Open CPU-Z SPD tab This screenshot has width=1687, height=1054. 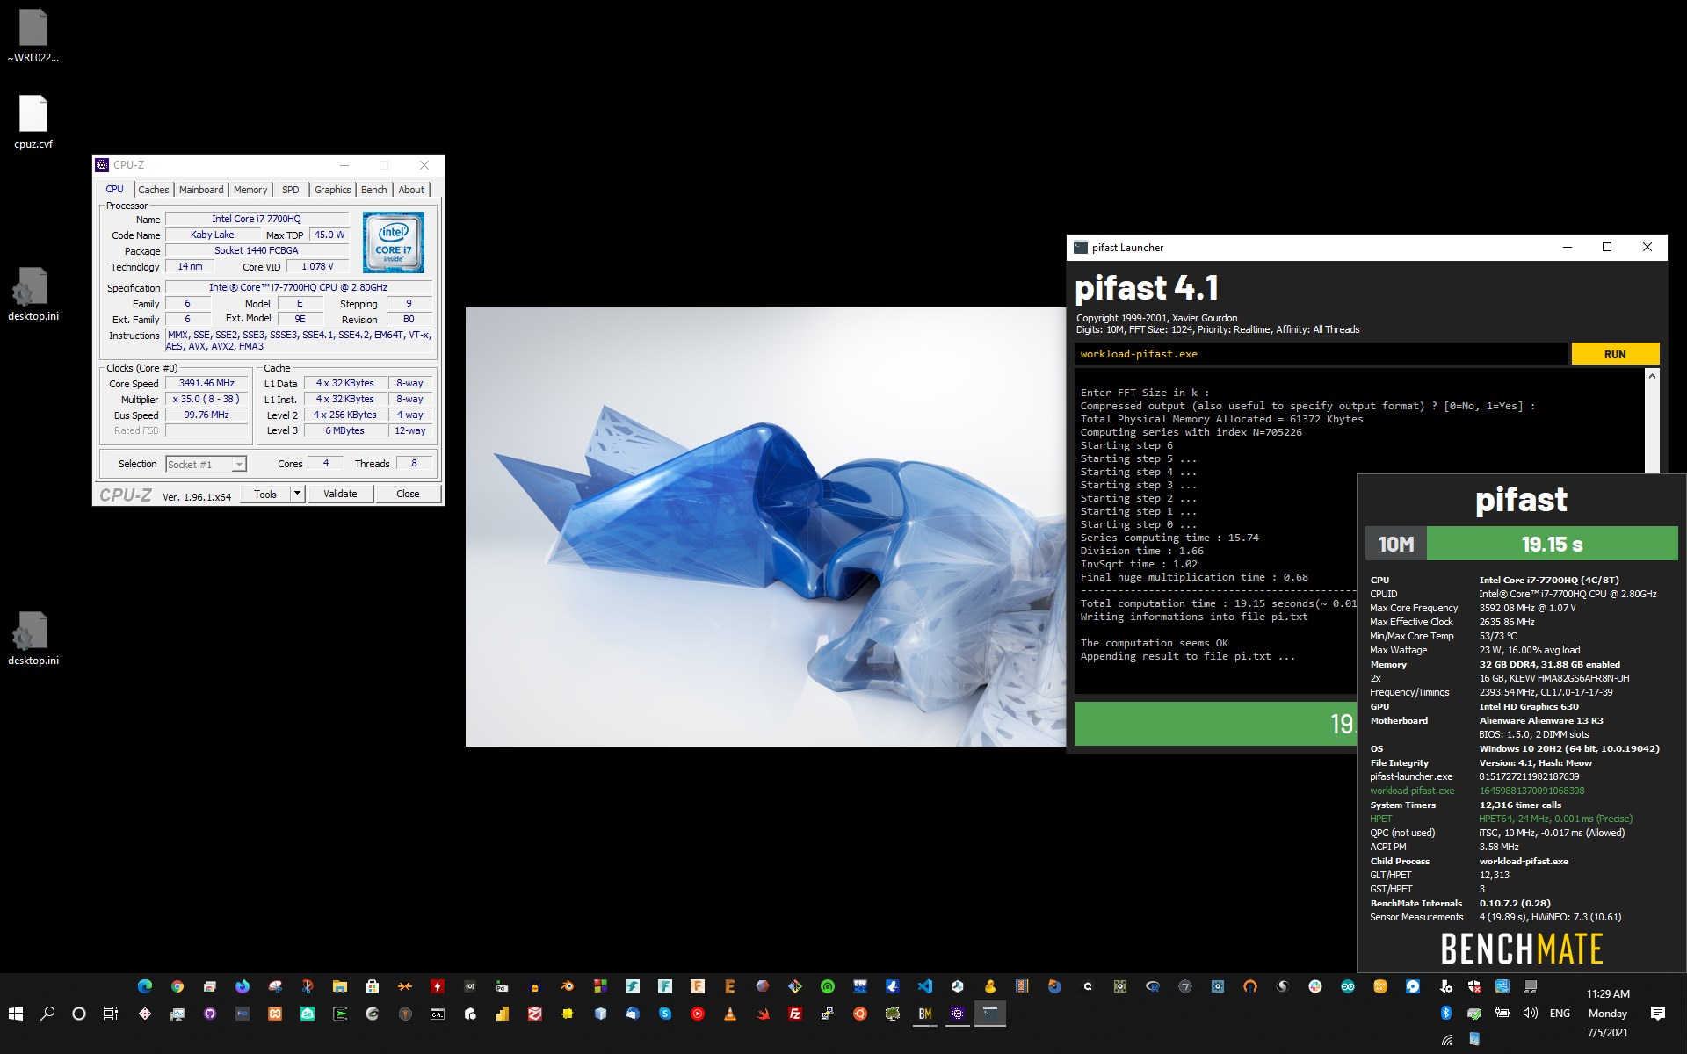pos(291,190)
